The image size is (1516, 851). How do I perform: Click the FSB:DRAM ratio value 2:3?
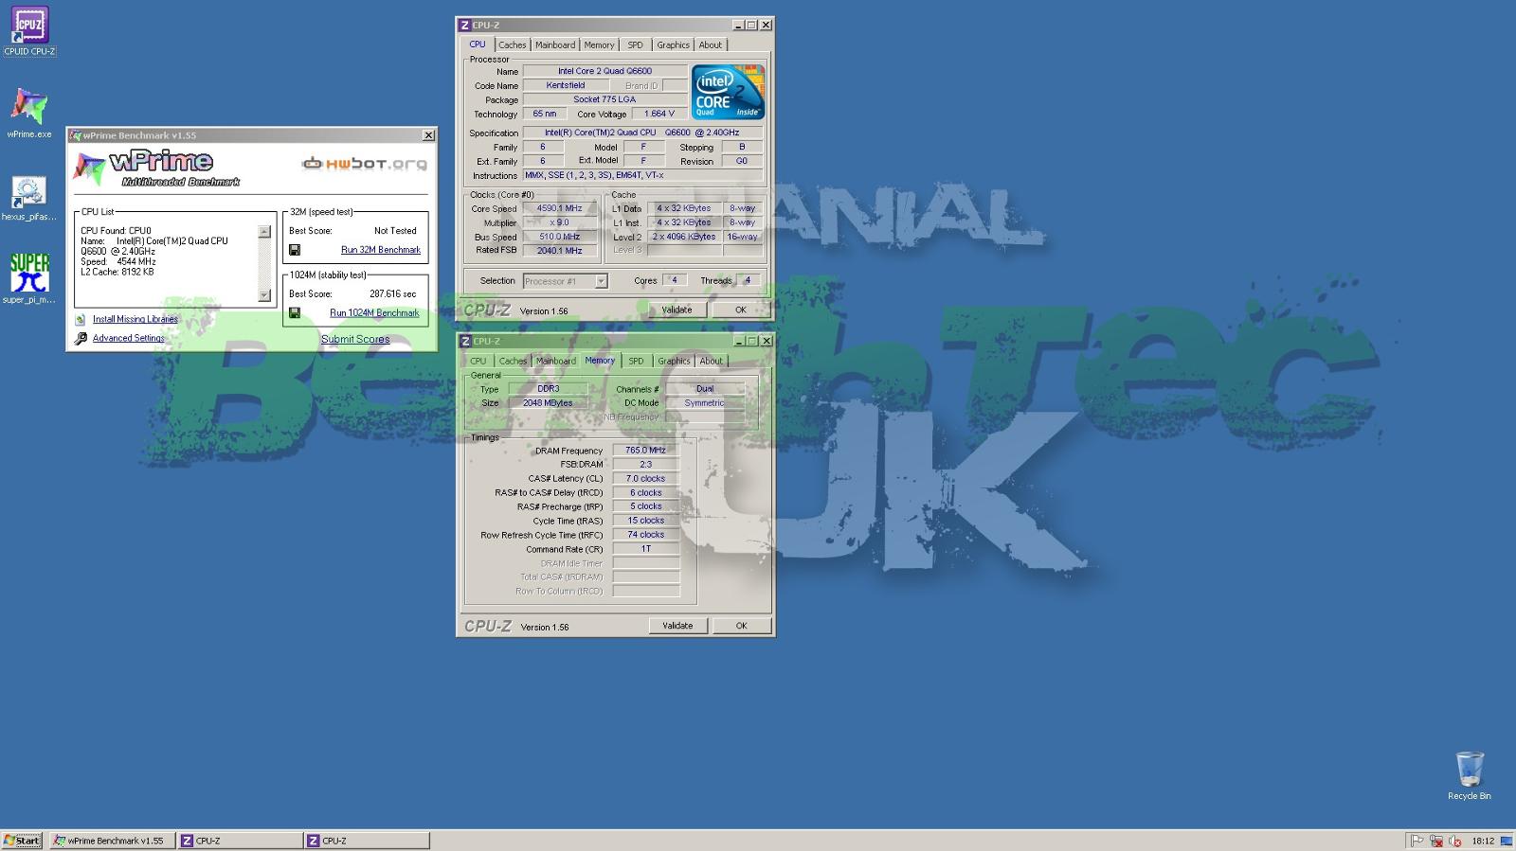tap(646, 465)
